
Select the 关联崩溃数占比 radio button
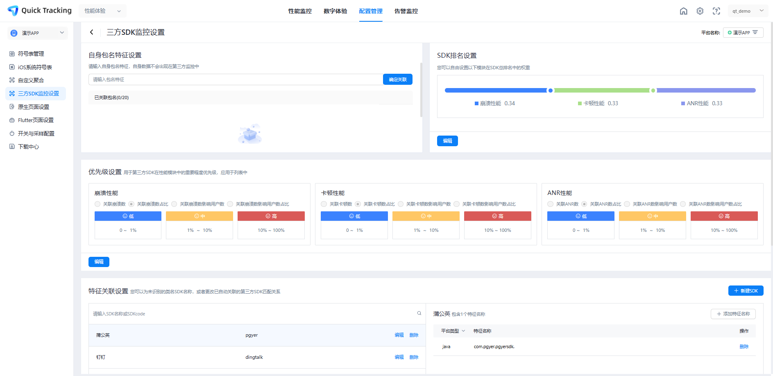point(131,204)
